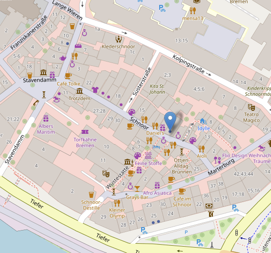
Task: Click the Schnoor-Destille pub glass icon
Action: click(91, 195)
